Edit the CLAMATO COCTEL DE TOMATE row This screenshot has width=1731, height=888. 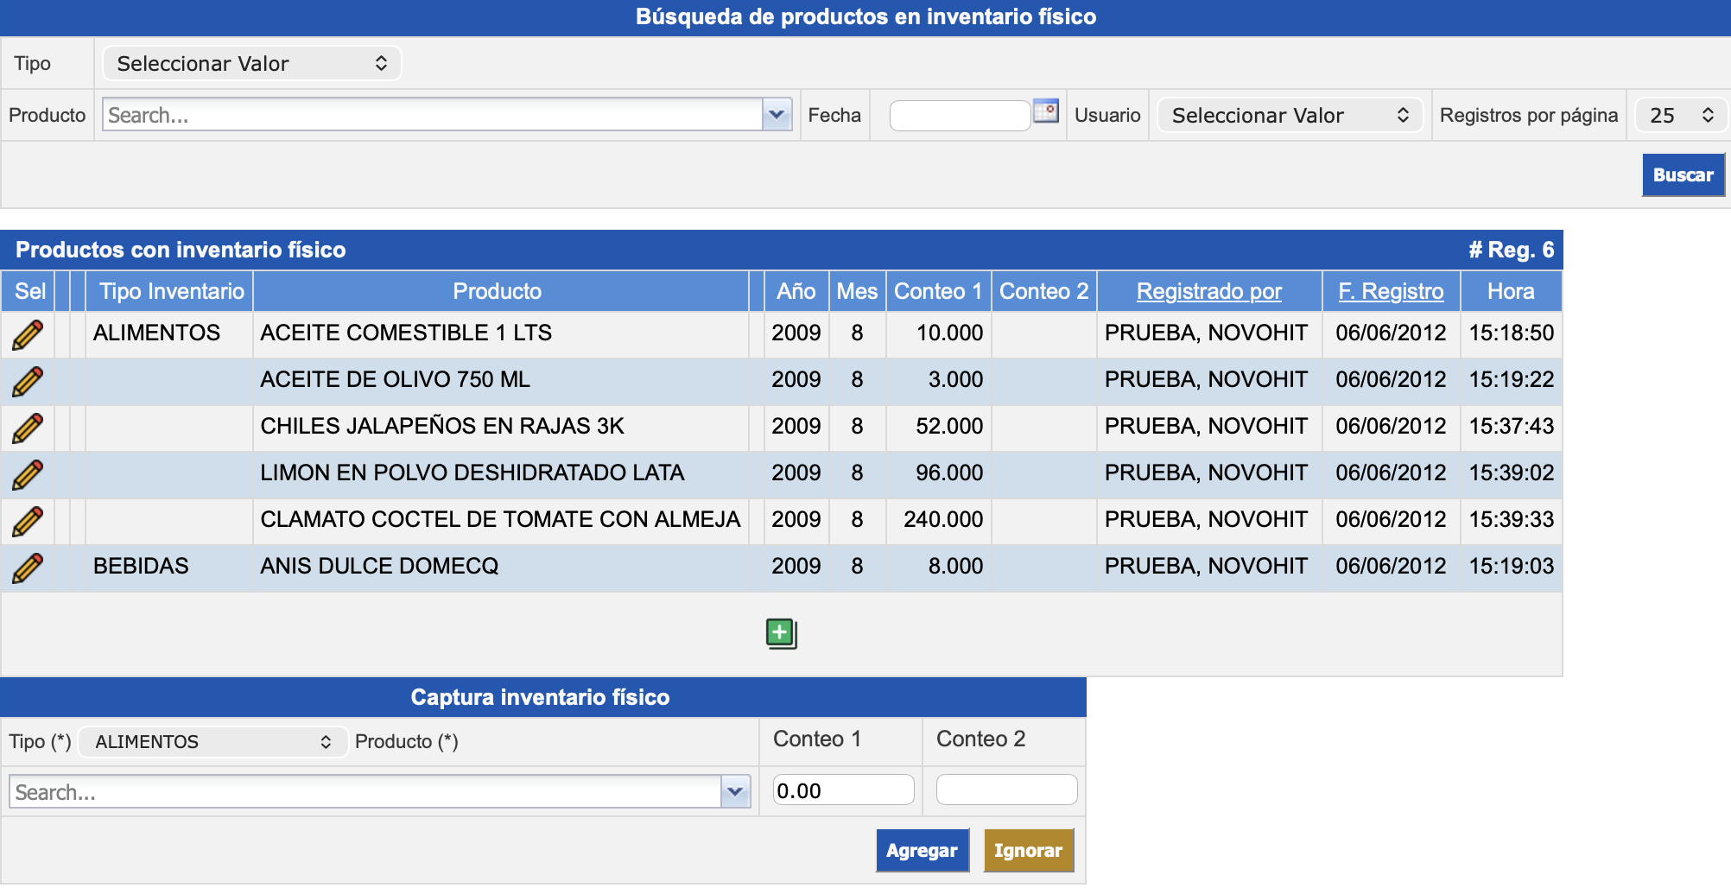(x=28, y=521)
